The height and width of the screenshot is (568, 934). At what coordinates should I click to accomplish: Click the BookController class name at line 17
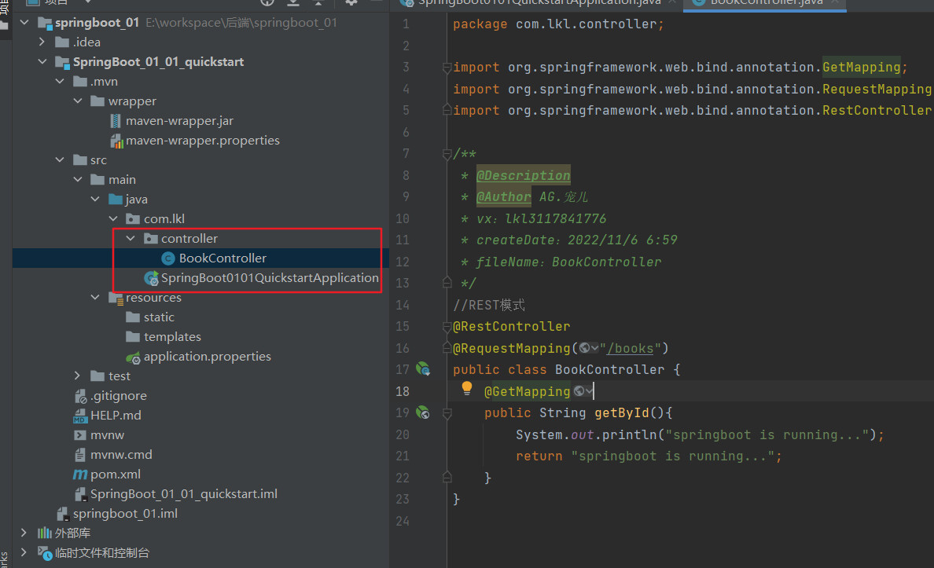coord(609,370)
